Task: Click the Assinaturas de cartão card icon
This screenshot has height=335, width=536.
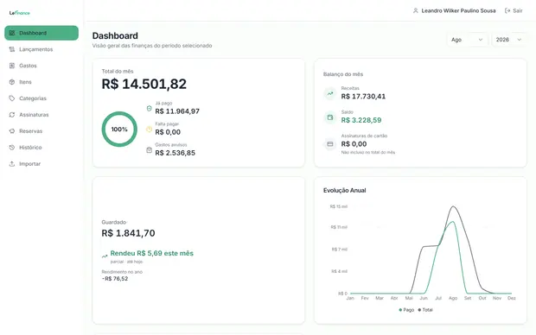Action: tap(330, 144)
